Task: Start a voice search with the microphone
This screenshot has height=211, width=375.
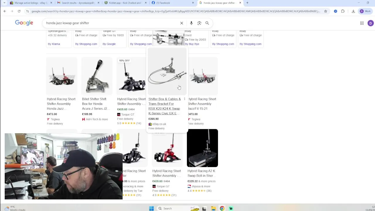Action: (x=191, y=23)
